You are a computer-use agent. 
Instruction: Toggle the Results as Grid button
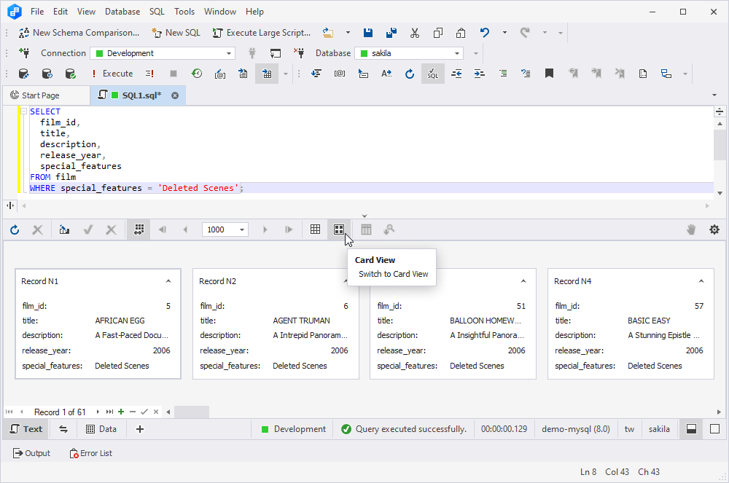[x=267, y=74]
